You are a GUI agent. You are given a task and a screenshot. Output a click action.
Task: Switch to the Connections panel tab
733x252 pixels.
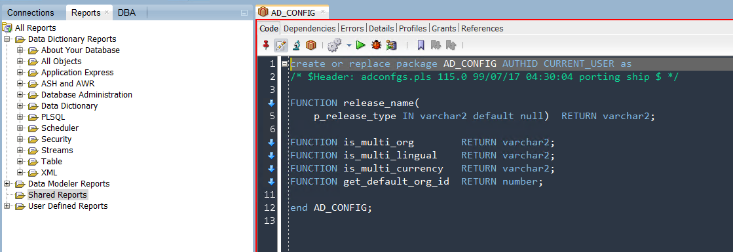click(31, 12)
